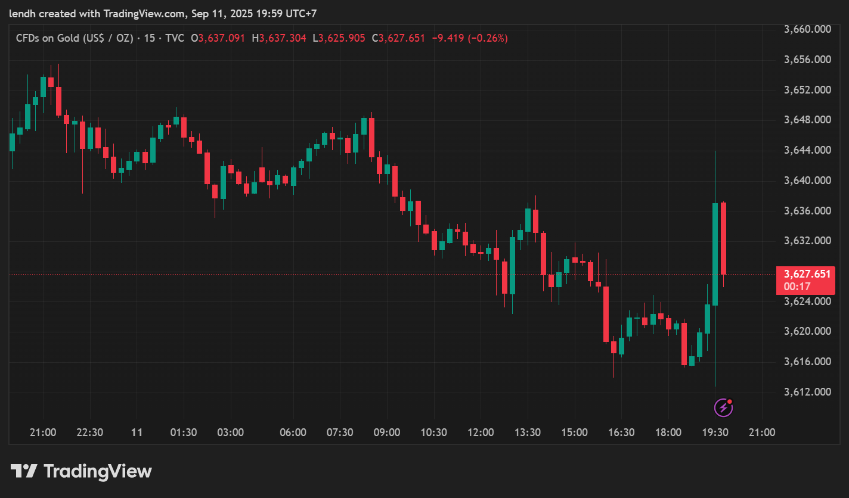Click the 19:30 time axis label
The image size is (849, 498).
(x=715, y=432)
